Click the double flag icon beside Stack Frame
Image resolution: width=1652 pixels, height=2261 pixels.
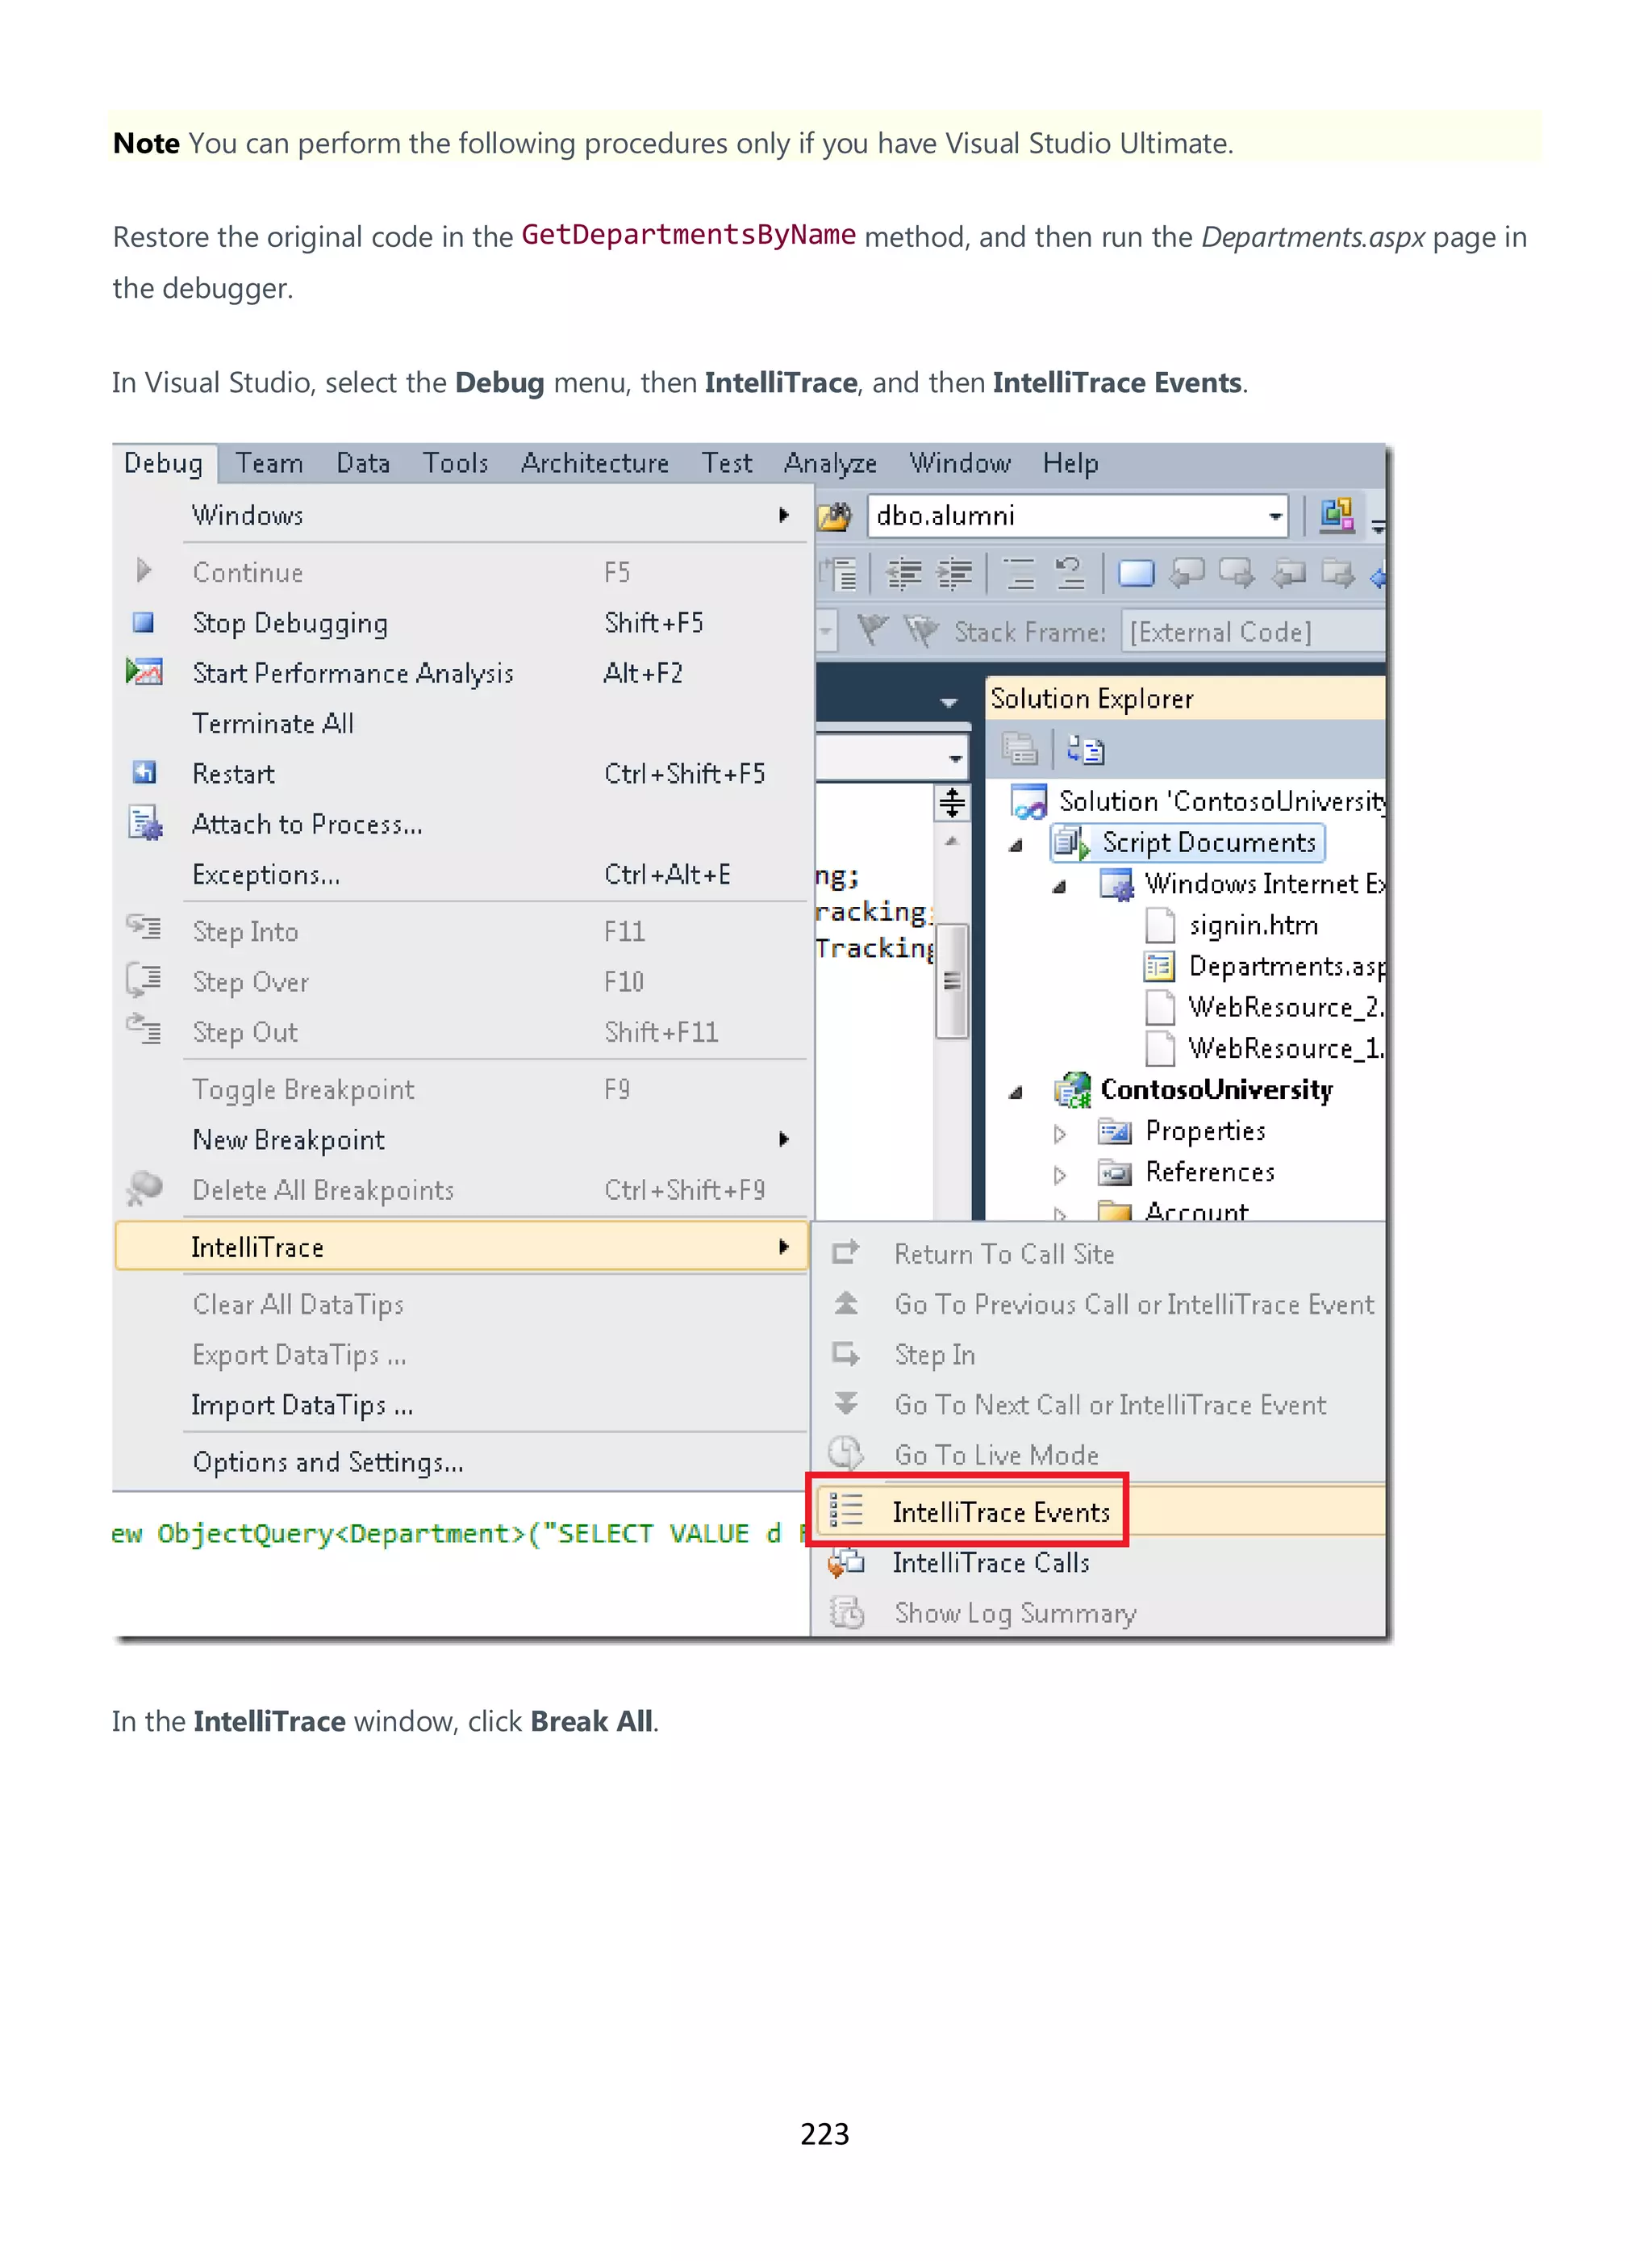[x=921, y=631]
